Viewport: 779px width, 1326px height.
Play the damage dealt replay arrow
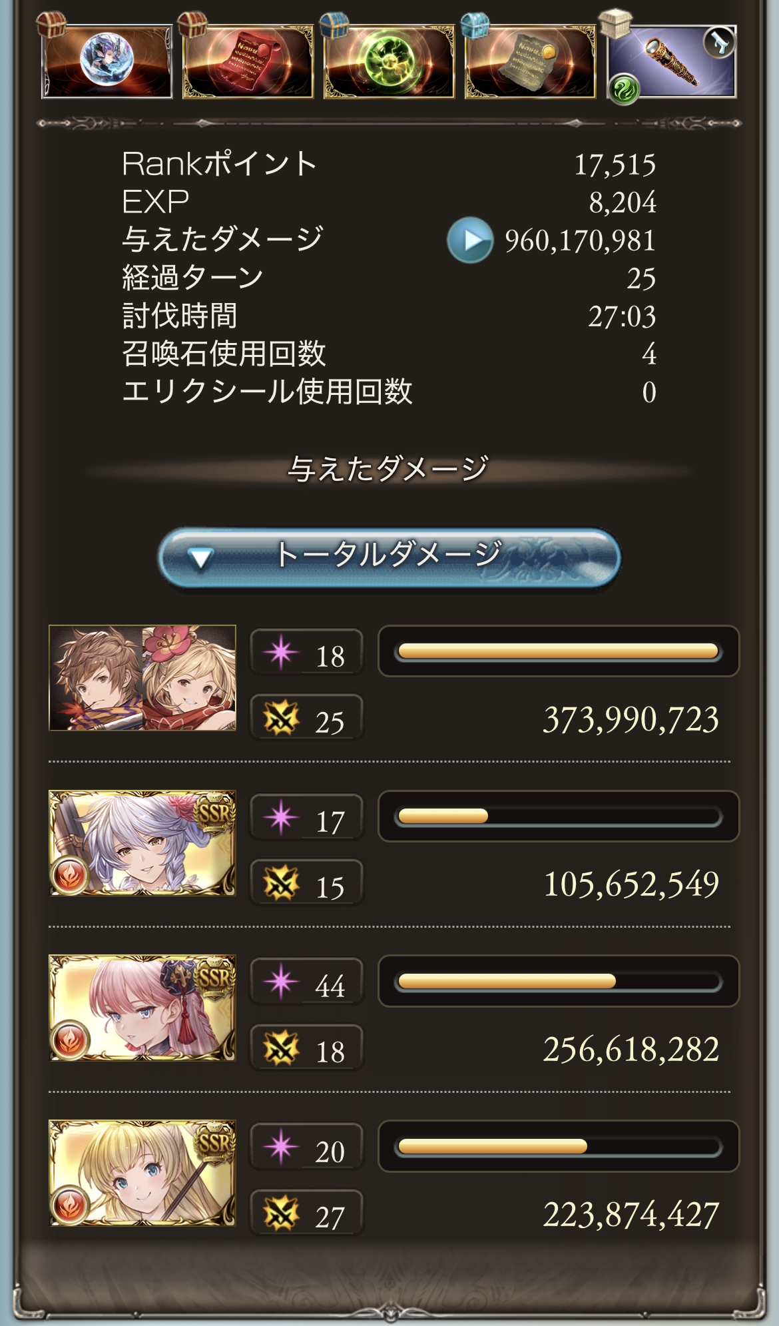coord(470,240)
